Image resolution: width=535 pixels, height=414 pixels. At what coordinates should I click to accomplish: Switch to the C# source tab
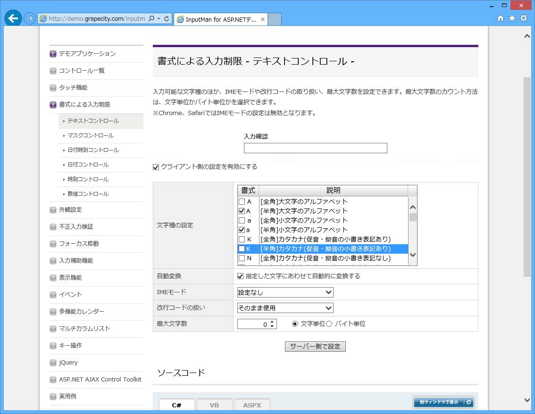click(177, 405)
